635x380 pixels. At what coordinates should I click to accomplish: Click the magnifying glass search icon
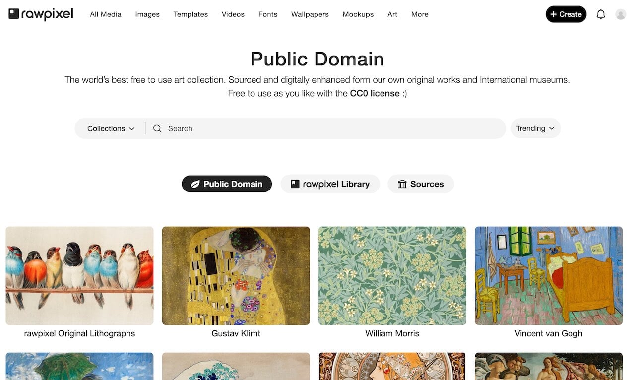click(x=157, y=128)
